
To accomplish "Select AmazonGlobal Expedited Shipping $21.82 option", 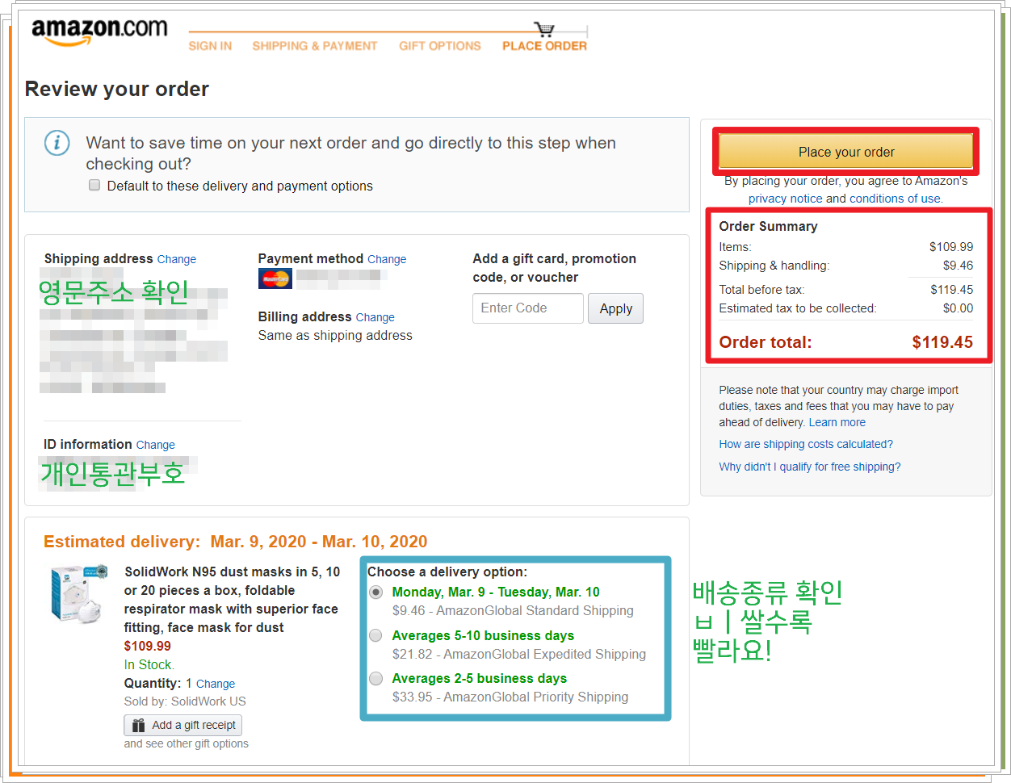I will (375, 635).
